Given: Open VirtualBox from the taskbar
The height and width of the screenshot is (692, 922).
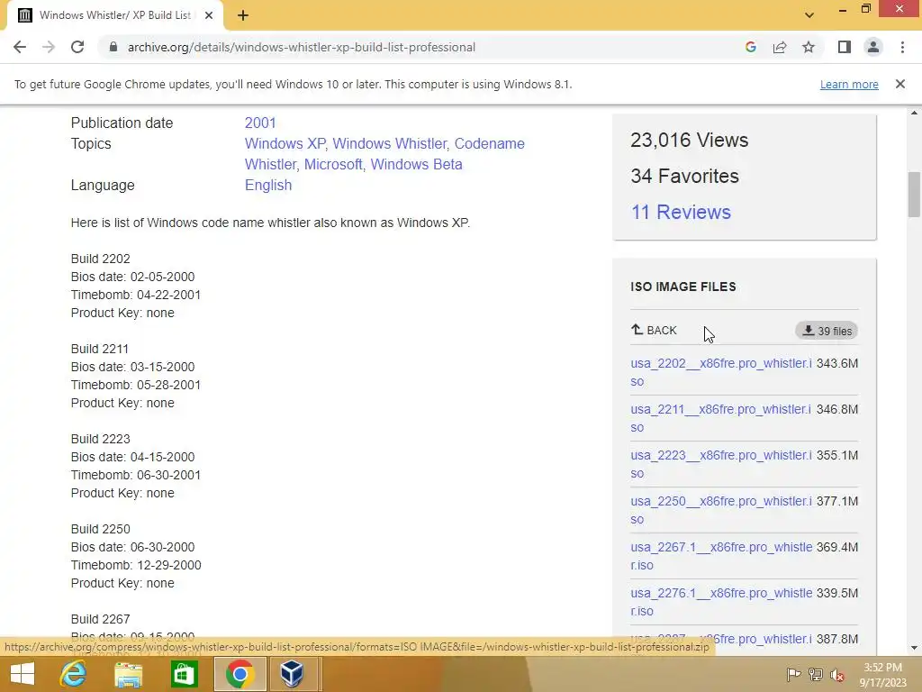Looking at the screenshot, I should point(292,674).
